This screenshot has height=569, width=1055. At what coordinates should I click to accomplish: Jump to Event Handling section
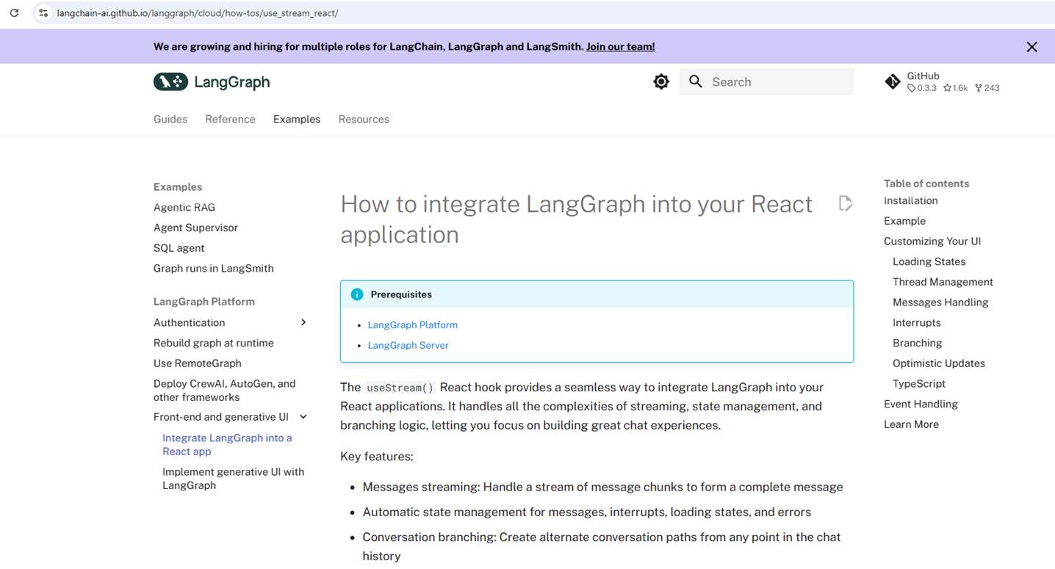[x=921, y=404]
